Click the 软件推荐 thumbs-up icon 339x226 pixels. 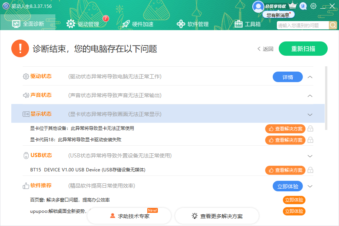tap(26, 186)
